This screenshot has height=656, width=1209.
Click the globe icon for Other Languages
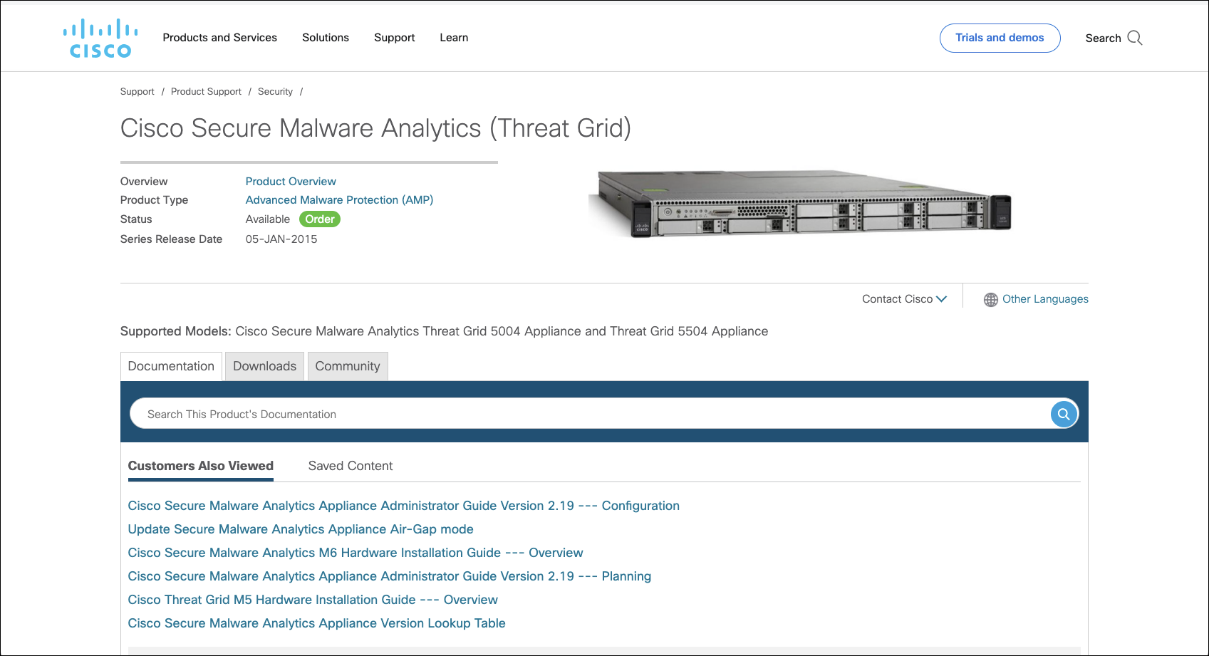990,299
